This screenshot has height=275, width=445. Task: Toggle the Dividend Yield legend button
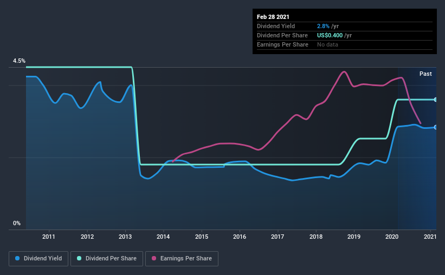tap(38, 259)
